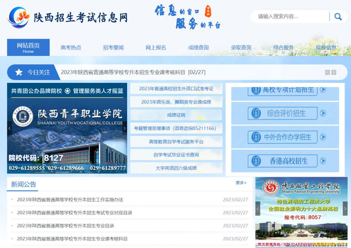Open arrow beside 香港高校招生

pyautogui.click(x=323, y=161)
